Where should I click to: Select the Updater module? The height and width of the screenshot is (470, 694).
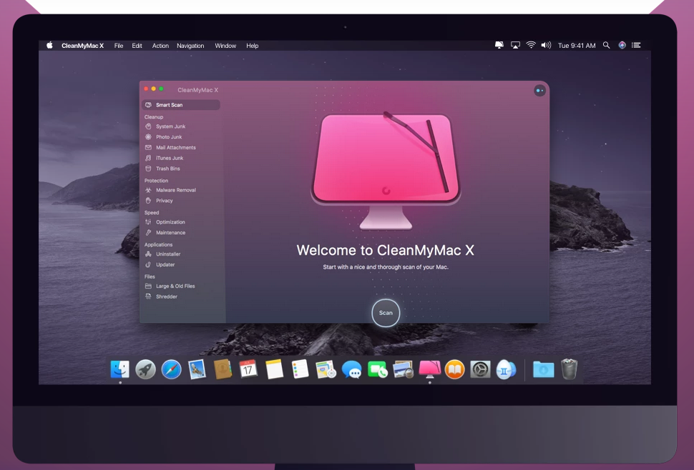[165, 264]
